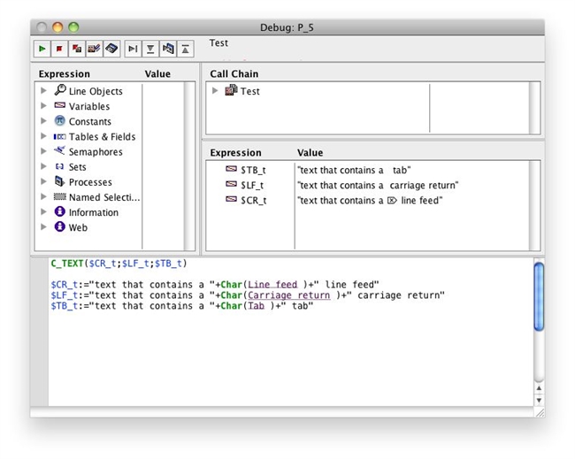
Task: Expand the Test entry in Call Chain
Action: click(x=215, y=91)
